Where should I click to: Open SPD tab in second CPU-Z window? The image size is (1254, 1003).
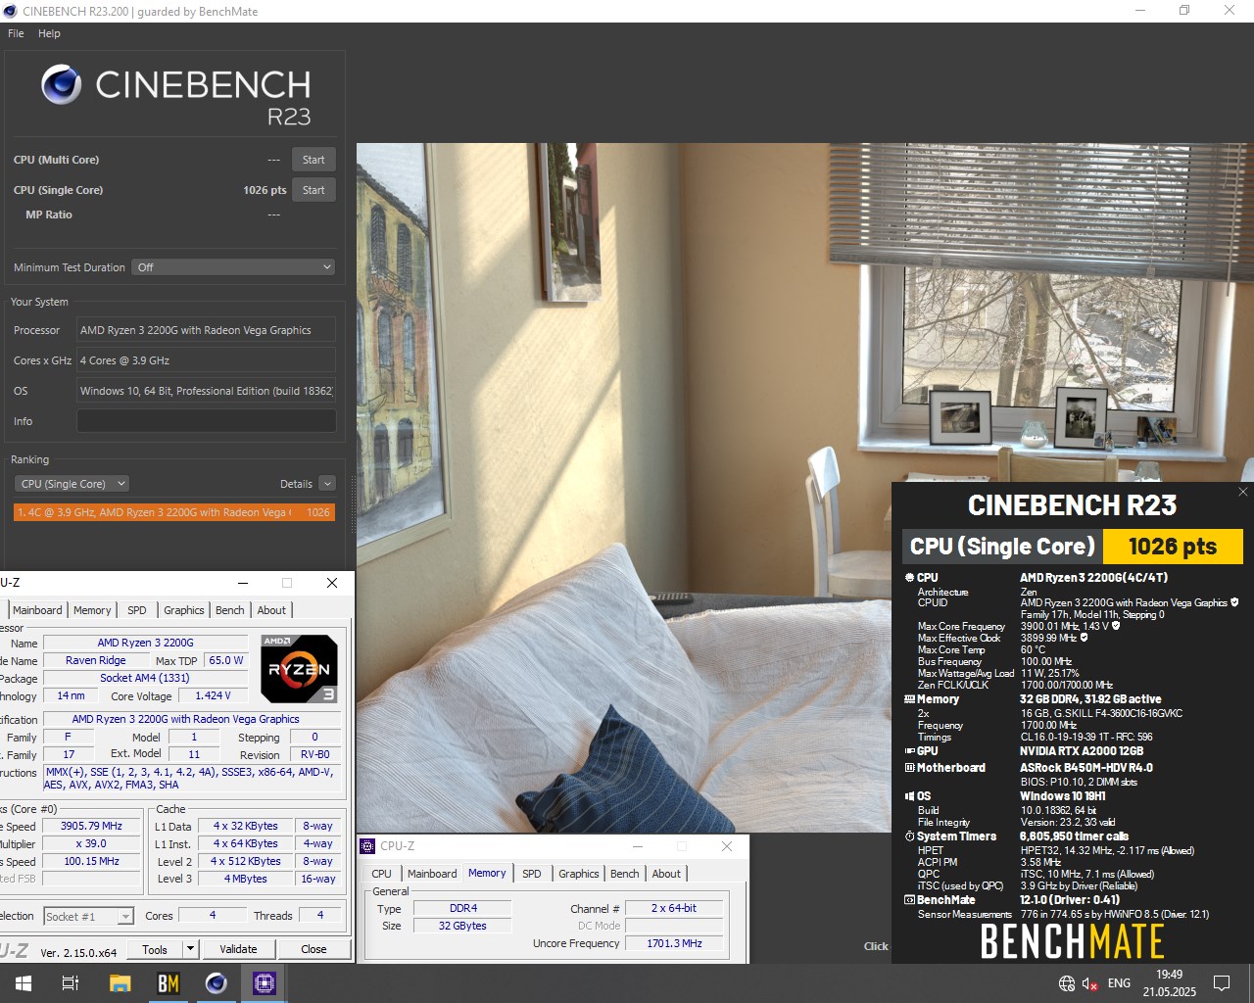pos(532,874)
